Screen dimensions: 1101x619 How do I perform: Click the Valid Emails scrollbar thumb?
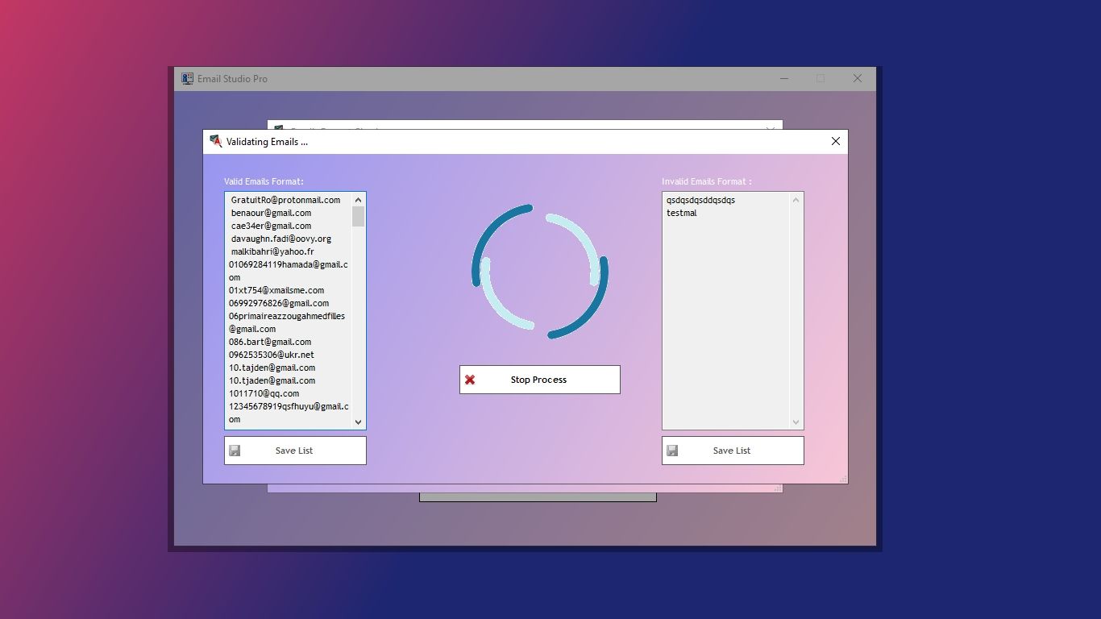point(359,216)
